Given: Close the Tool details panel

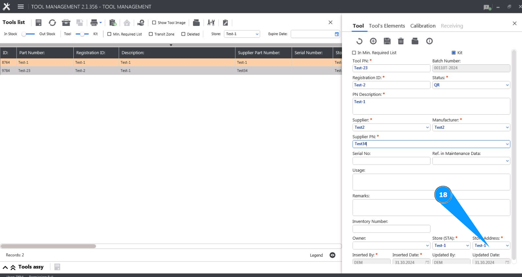Looking at the screenshot, I should (515, 23).
